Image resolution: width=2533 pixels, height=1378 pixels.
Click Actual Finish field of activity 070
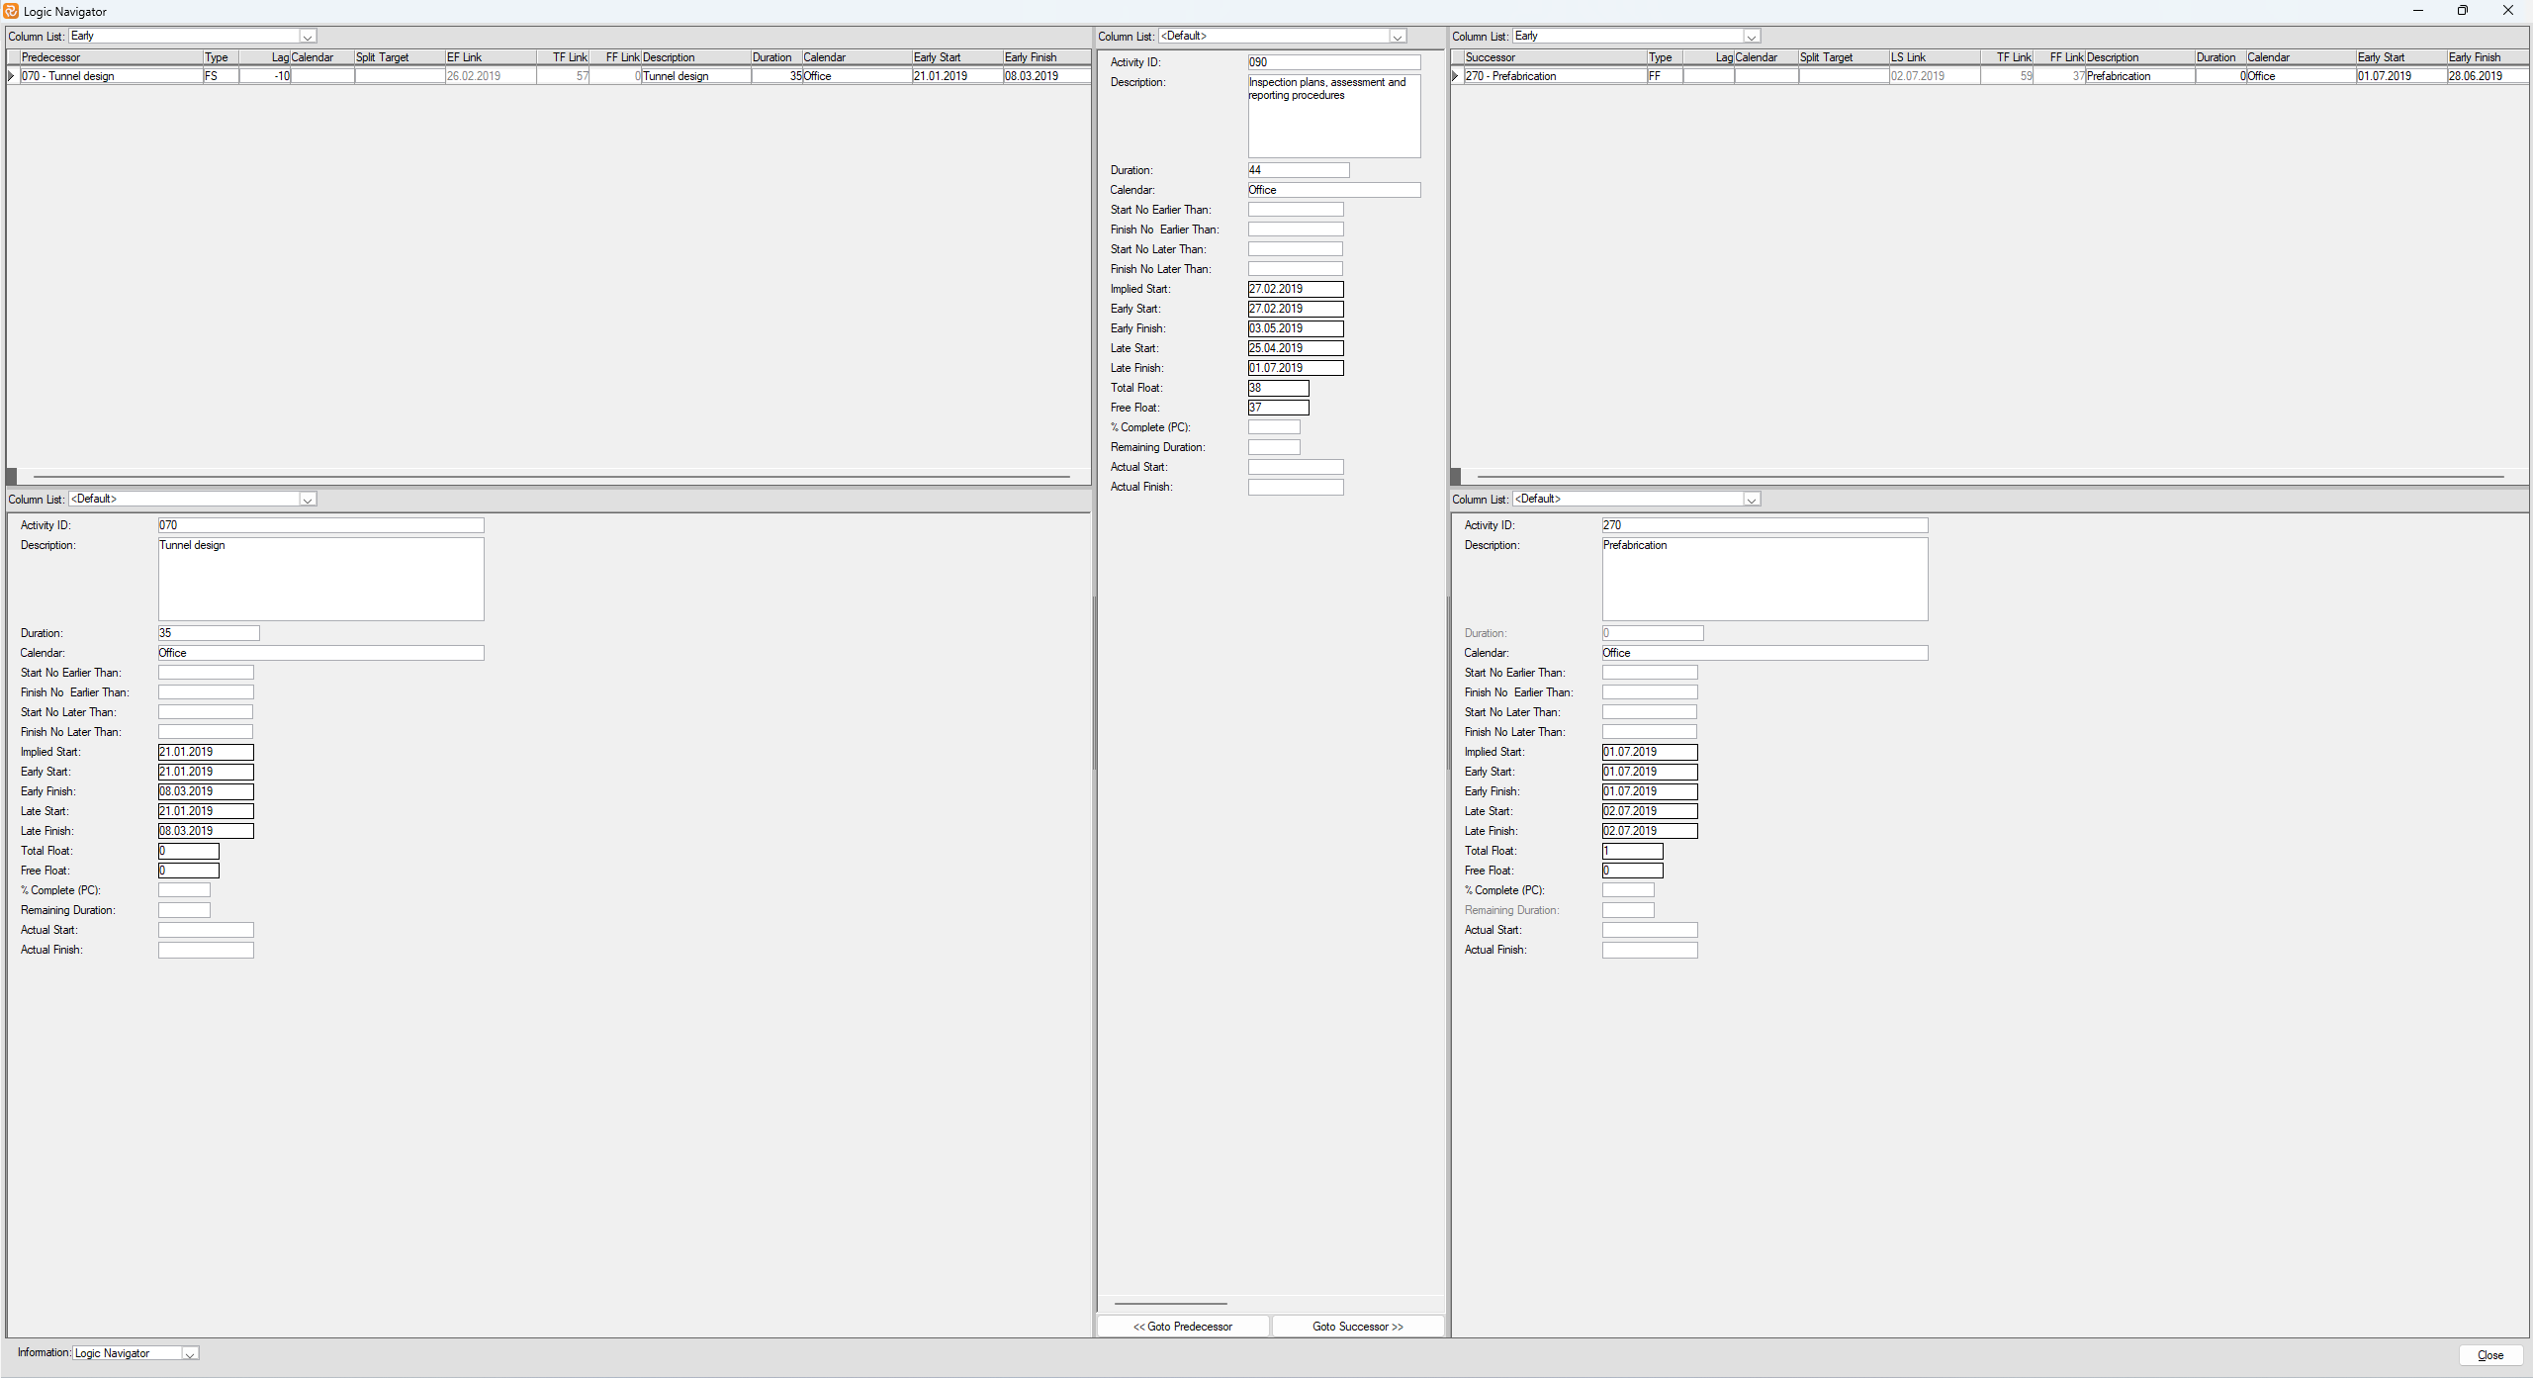coord(206,950)
